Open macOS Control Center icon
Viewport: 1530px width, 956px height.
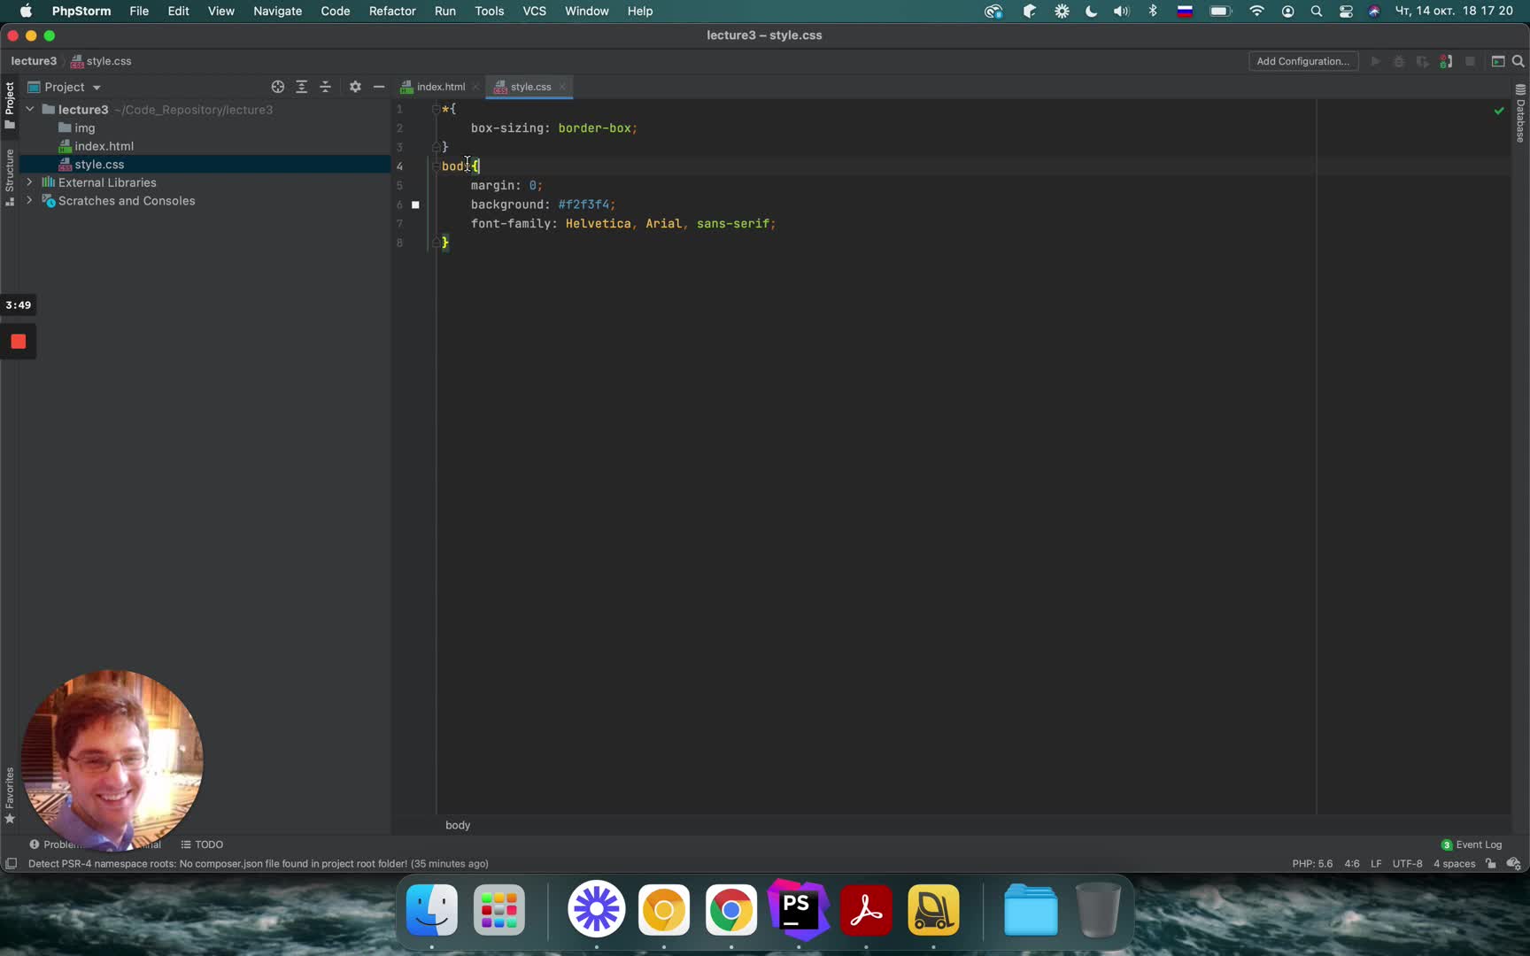pos(1346,11)
